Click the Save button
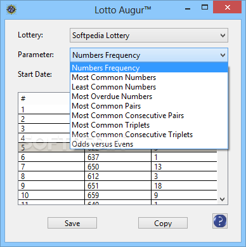This screenshot has height=247, width=246. (72, 223)
